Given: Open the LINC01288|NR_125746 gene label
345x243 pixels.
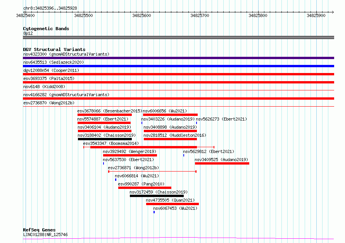Looking at the screenshot, I should pyautogui.click(x=45, y=235).
